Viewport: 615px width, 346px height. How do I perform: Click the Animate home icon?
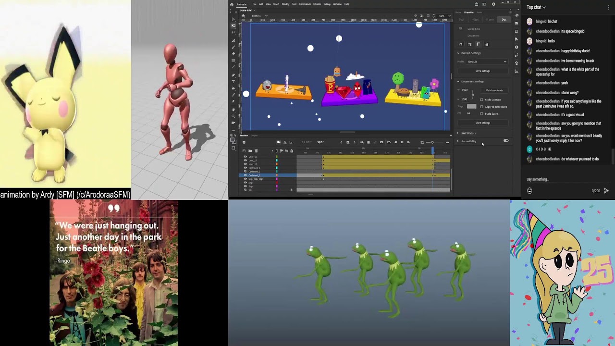click(232, 4)
